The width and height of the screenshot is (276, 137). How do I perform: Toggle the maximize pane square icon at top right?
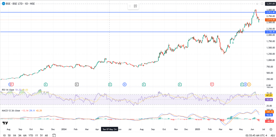pyautogui.click(x=262, y=4)
